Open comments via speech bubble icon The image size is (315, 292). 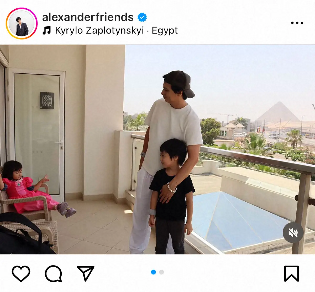point(53,274)
